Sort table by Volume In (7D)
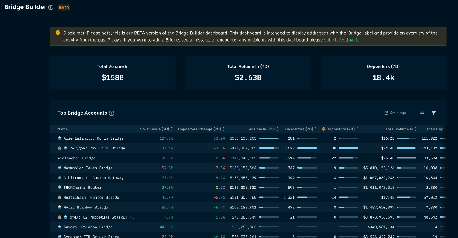 (x=277, y=129)
